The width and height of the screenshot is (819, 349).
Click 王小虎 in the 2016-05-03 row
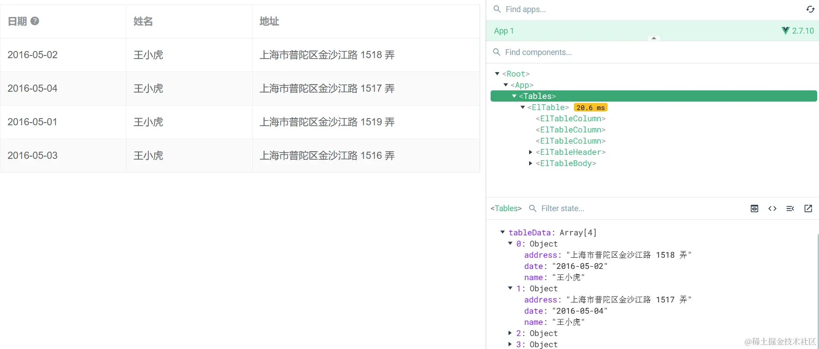pos(148,155)
